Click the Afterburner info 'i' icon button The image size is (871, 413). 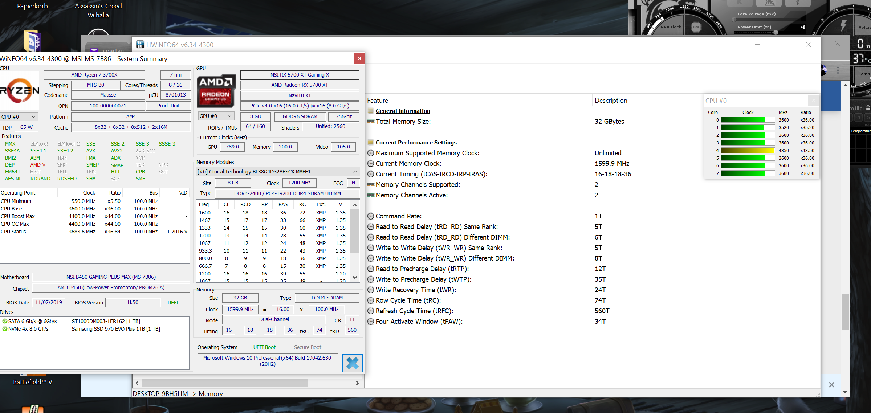click(798, 3)
